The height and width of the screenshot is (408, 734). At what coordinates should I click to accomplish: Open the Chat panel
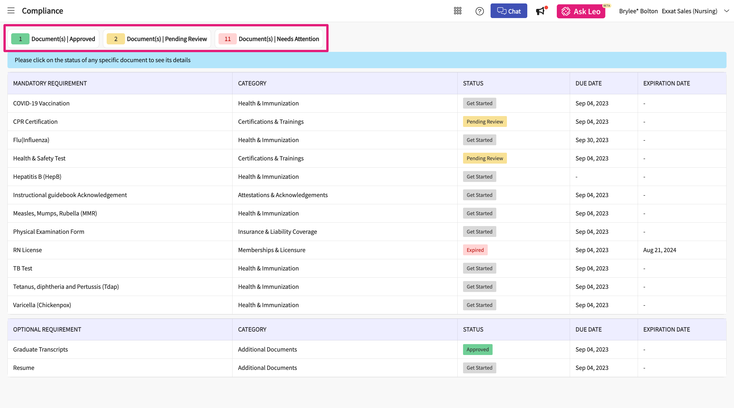coord(509,11)
